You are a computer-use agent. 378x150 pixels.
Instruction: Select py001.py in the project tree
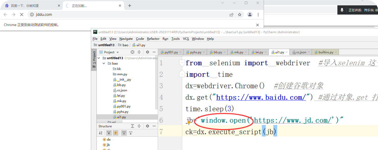(x=121, y=106)
